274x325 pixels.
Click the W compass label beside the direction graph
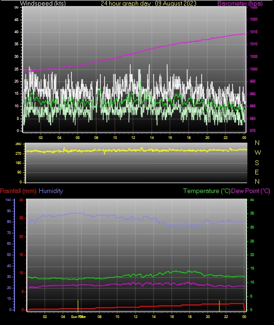pos(258,152)
